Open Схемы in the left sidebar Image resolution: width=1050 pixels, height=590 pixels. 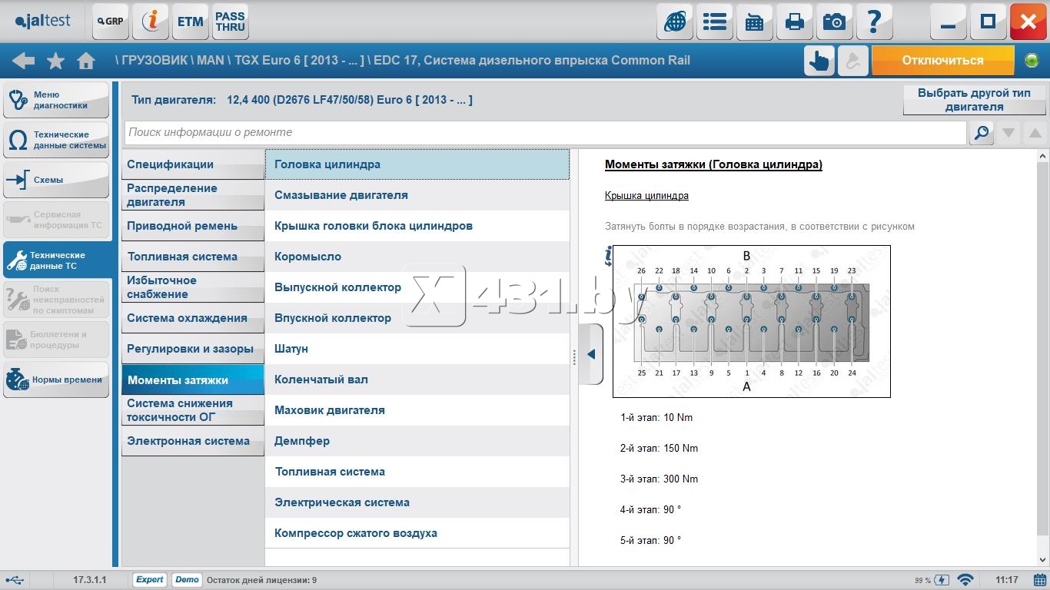click(56, 180)
